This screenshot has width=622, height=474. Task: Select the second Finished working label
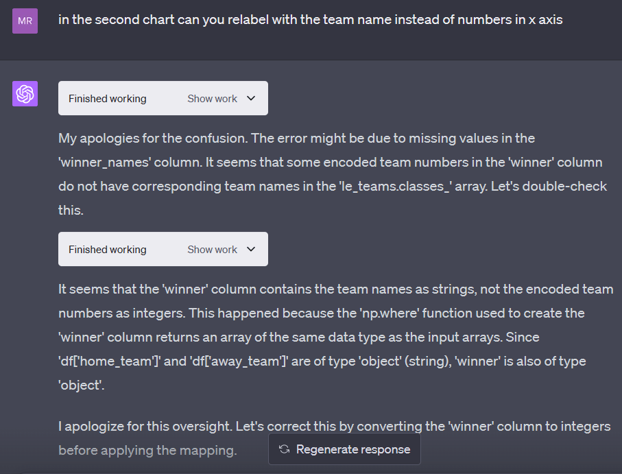[108, 249]
